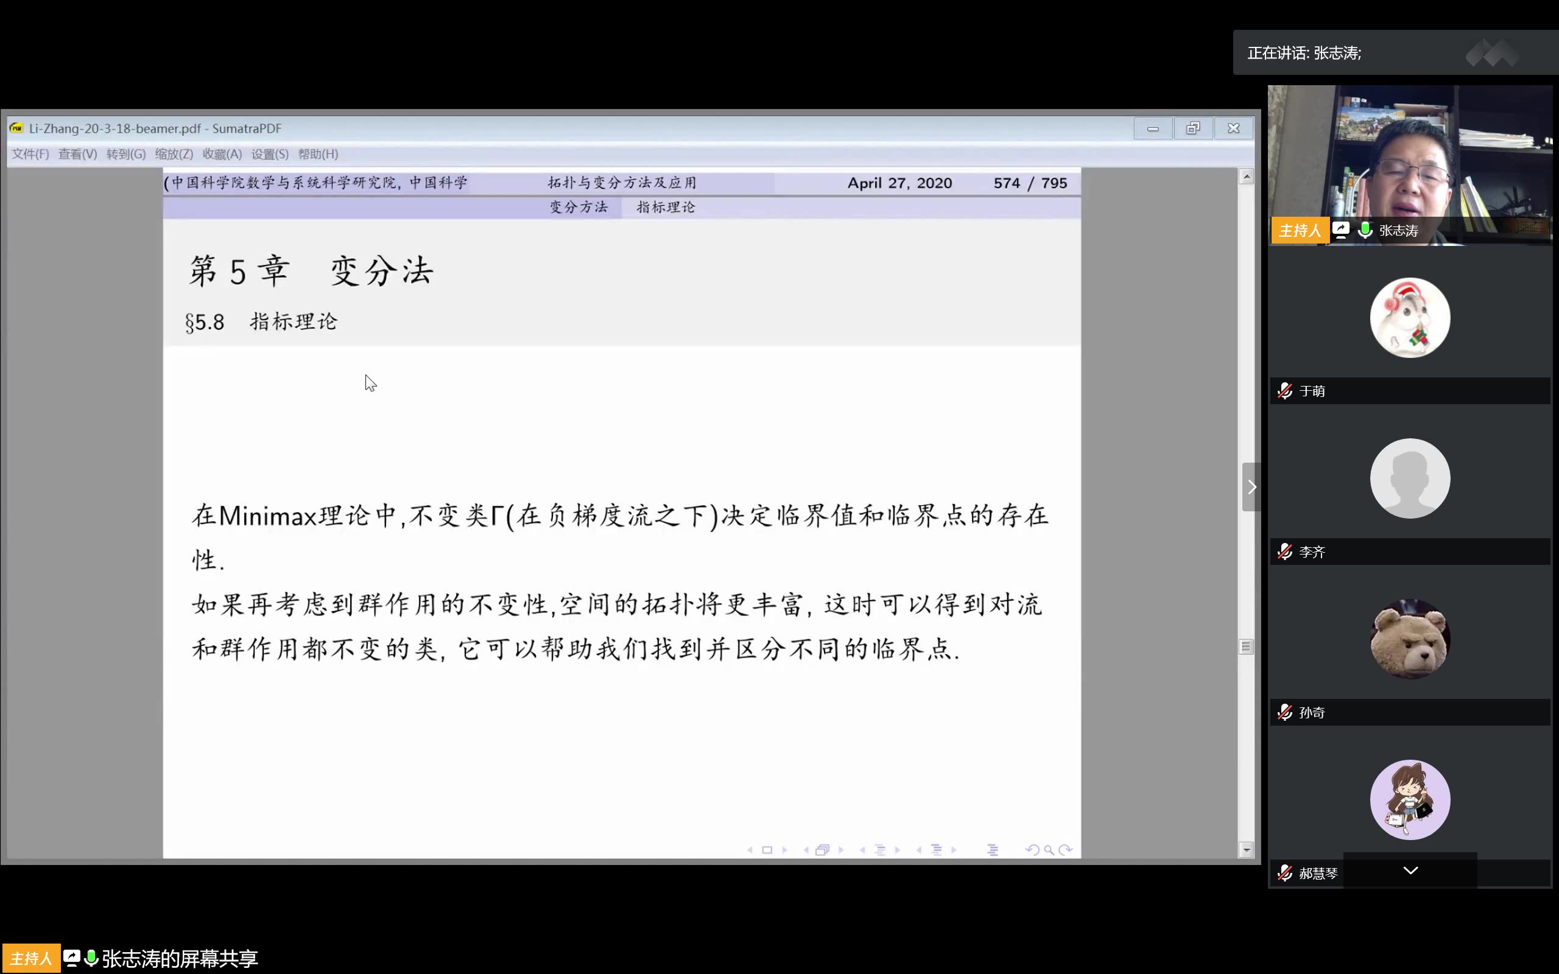Click the stacked-pages icon in the slide navigation bar
The image size is (1559, 974).
(823, 849)
